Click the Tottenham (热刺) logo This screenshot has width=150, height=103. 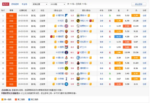66,79
